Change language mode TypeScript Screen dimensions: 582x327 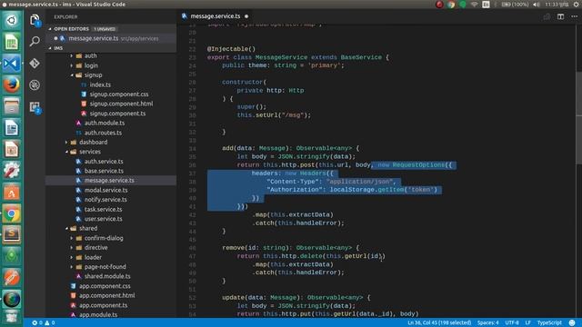pyautogui.click(x=549, y=322)
